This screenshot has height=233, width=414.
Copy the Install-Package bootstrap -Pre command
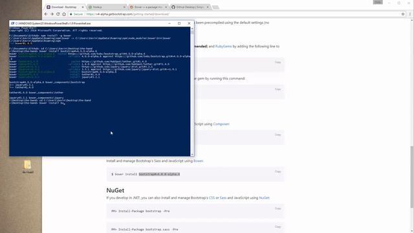278,208
